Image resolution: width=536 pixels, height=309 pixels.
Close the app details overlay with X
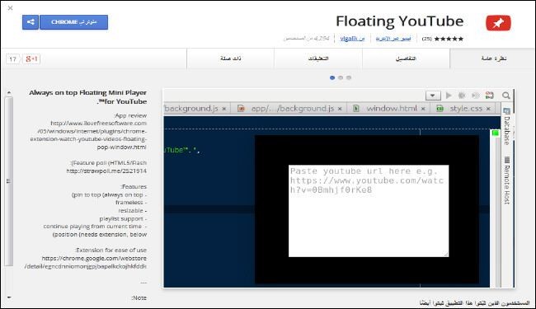10,8
